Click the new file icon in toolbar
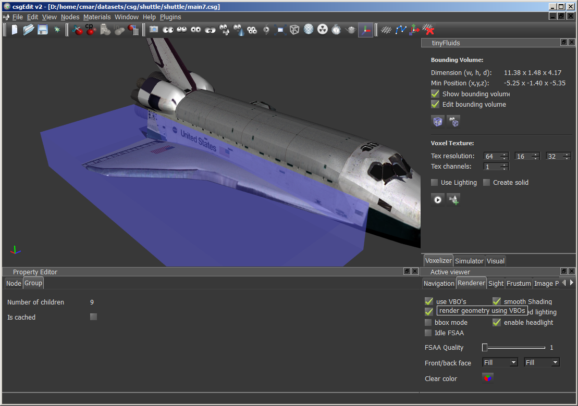The image size is (578, 406). coord(15,30)
